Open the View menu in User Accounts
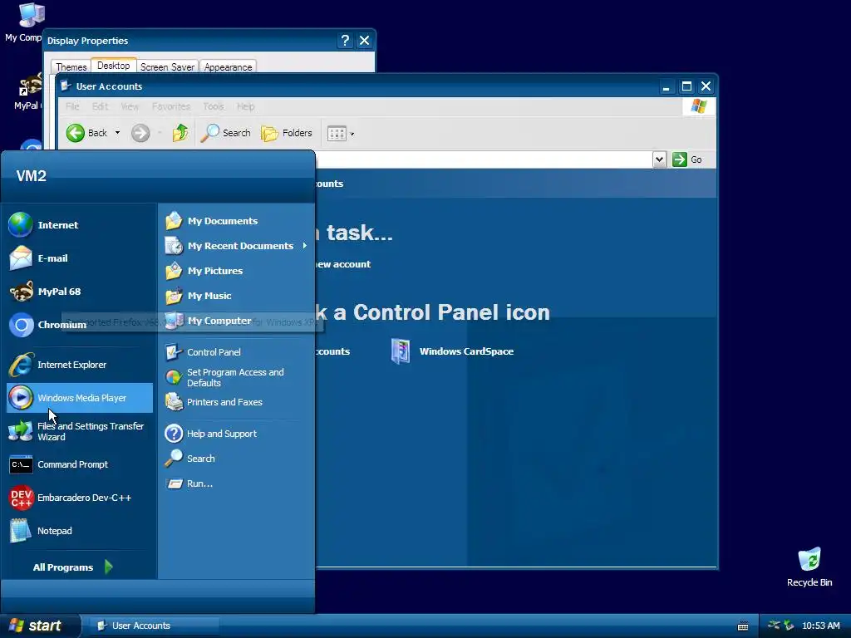851x638 pixels. tap(130, 106)
